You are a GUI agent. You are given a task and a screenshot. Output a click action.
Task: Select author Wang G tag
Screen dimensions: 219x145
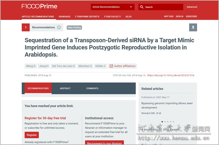[x=30, y=66]
